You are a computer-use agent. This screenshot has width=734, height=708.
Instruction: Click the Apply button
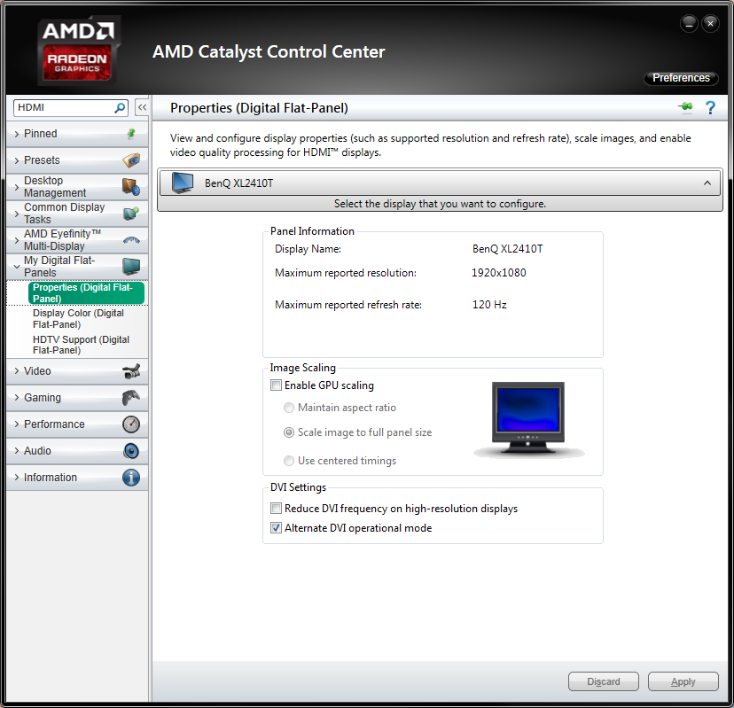[x=683, y=681]
